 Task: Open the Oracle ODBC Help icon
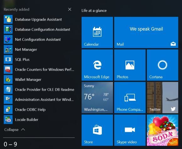(x=8, y=110)
